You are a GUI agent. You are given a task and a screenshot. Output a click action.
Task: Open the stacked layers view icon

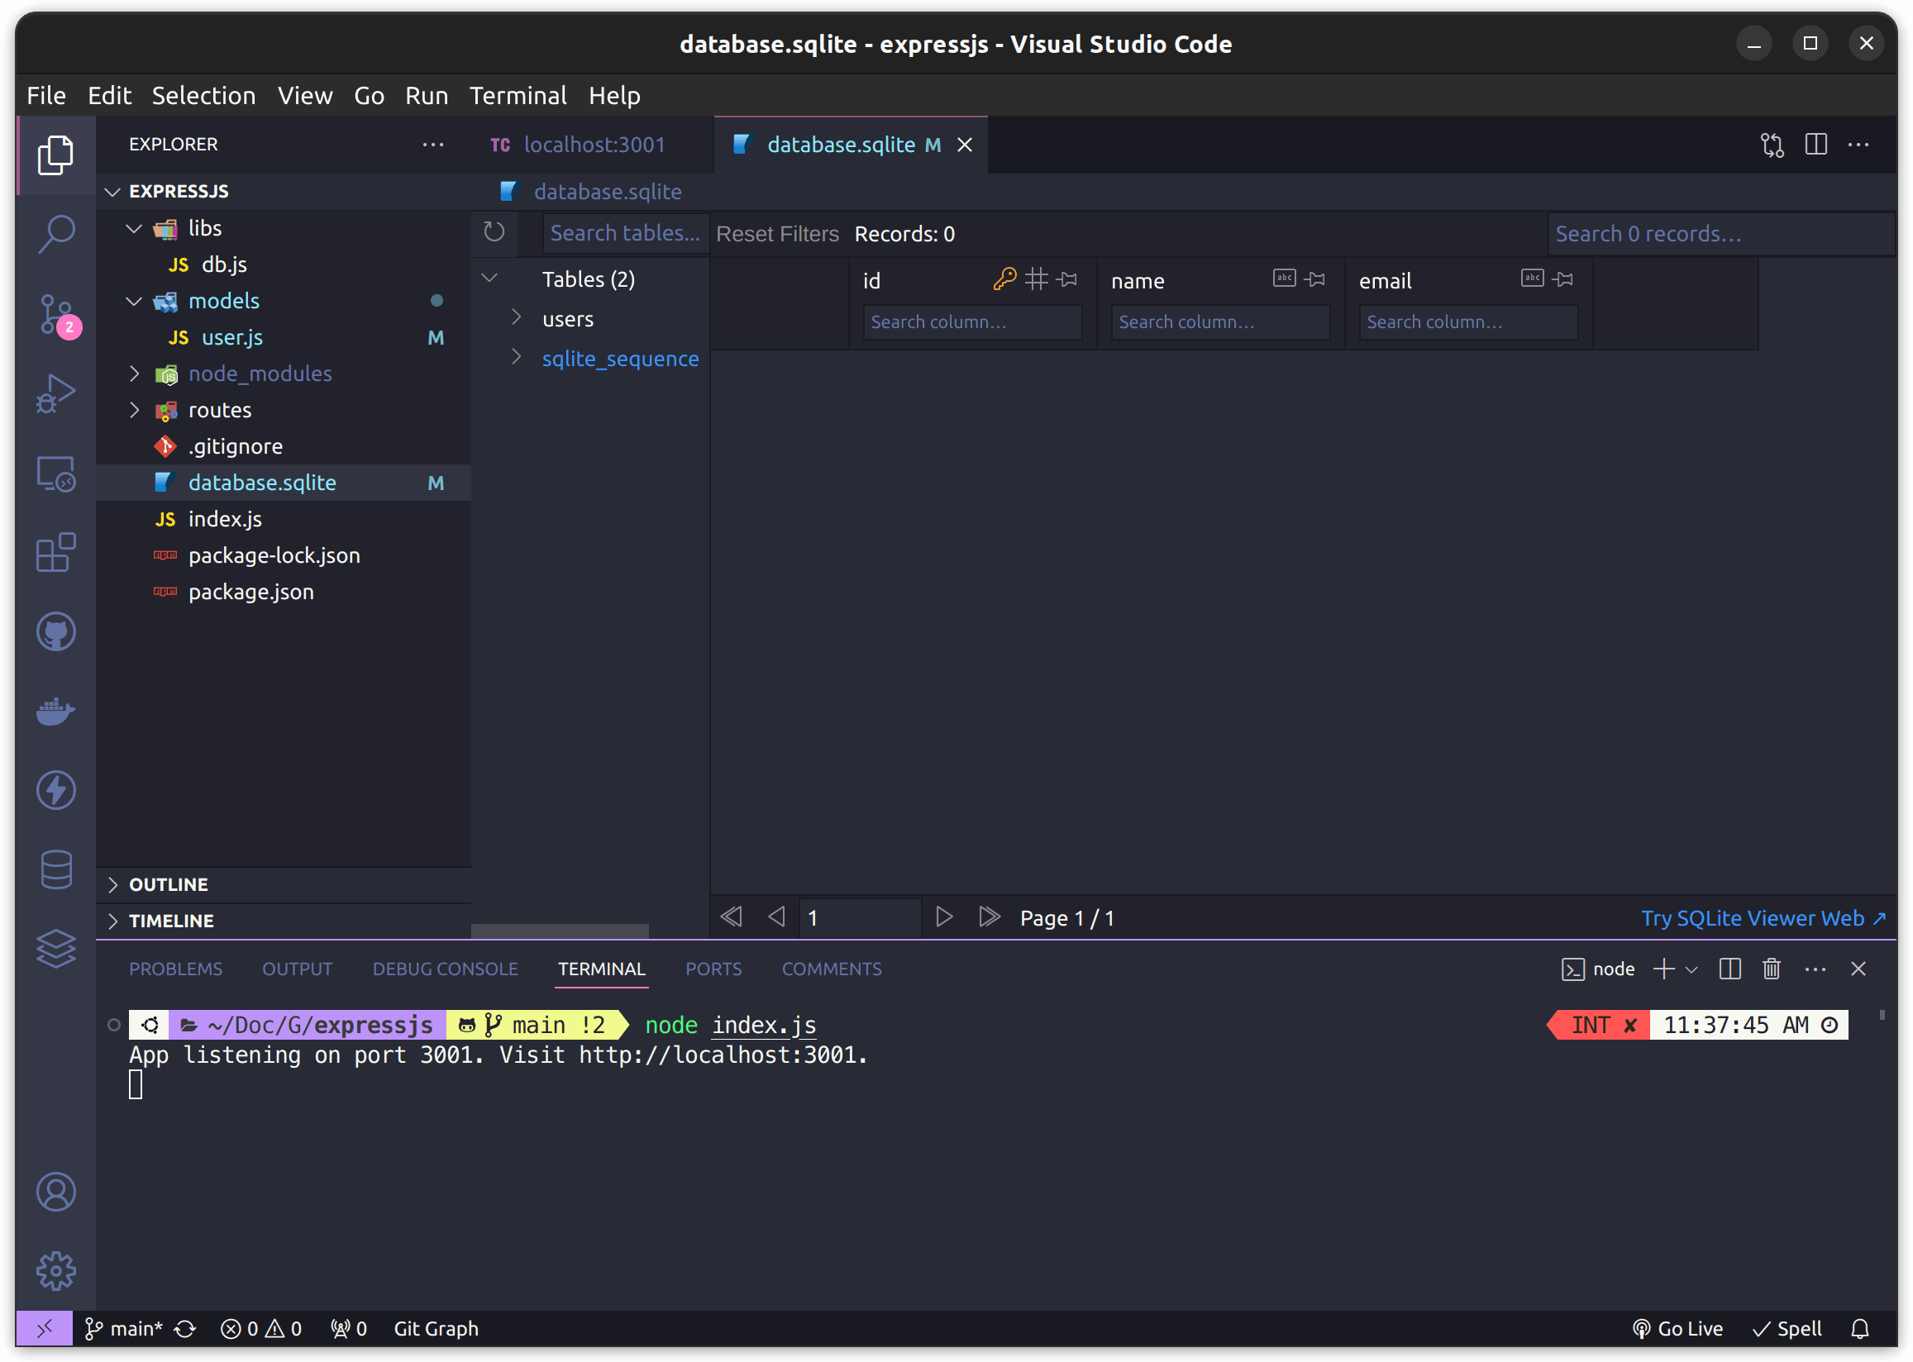pos(55,949)
